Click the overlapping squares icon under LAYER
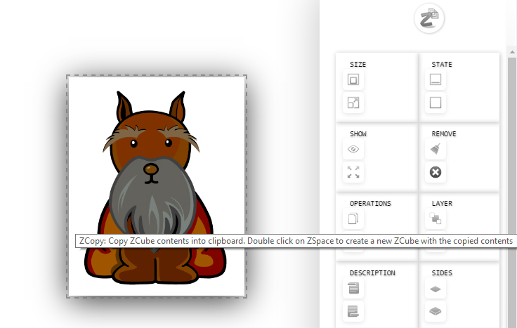Viewport: 517px width, 328px height. 436,218
